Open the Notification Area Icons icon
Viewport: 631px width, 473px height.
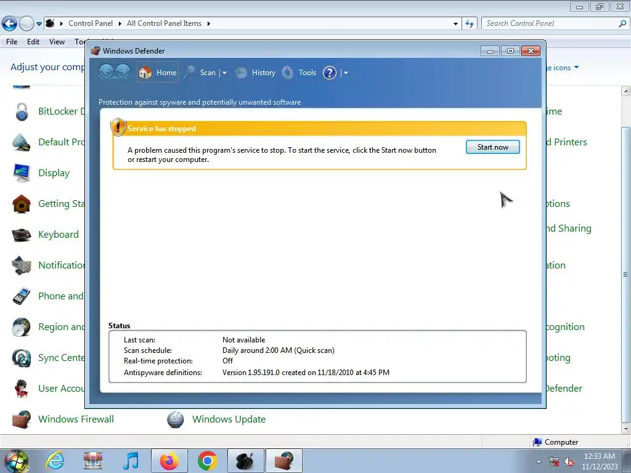point(22,265)
